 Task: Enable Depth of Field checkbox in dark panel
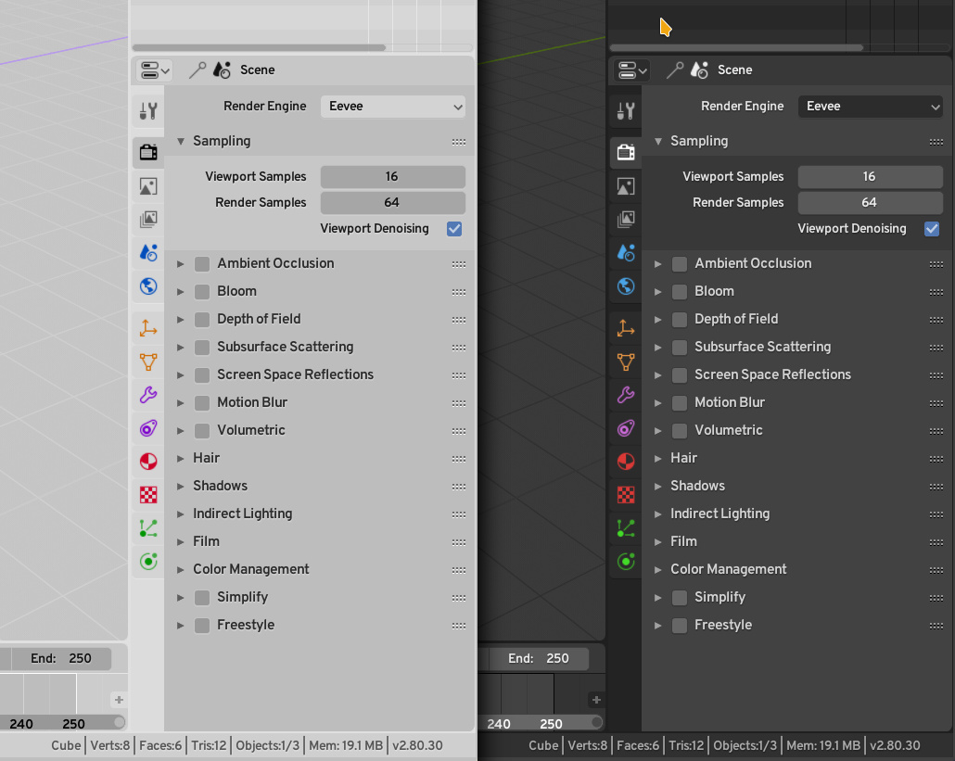680,320
